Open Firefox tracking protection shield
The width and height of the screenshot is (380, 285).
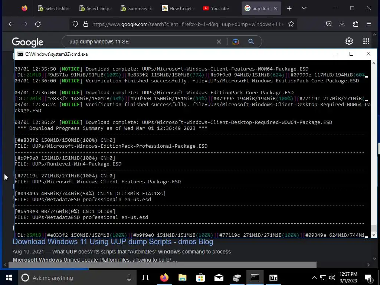[x=75, y=24]
